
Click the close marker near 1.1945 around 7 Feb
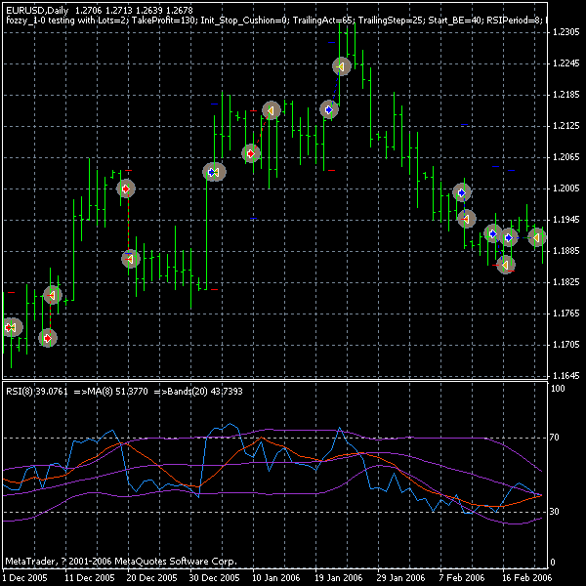pyautogui.click(x=467, y=219)
